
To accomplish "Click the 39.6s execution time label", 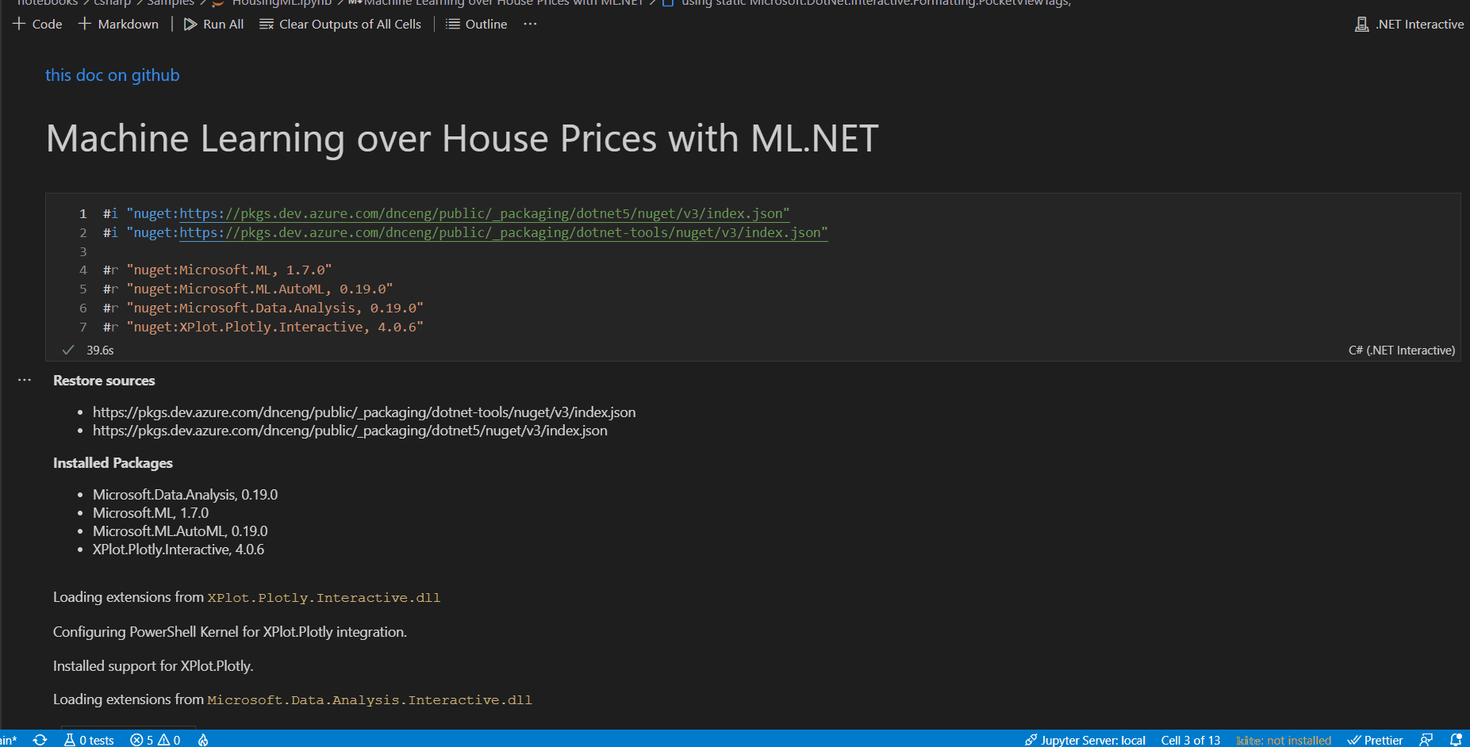I will pyautogui.click(x=100, y=350).
